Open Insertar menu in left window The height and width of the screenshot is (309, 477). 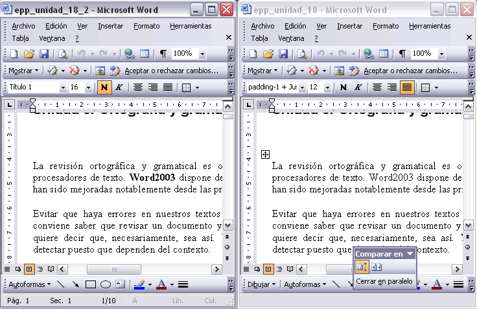[x=110, y=26]
